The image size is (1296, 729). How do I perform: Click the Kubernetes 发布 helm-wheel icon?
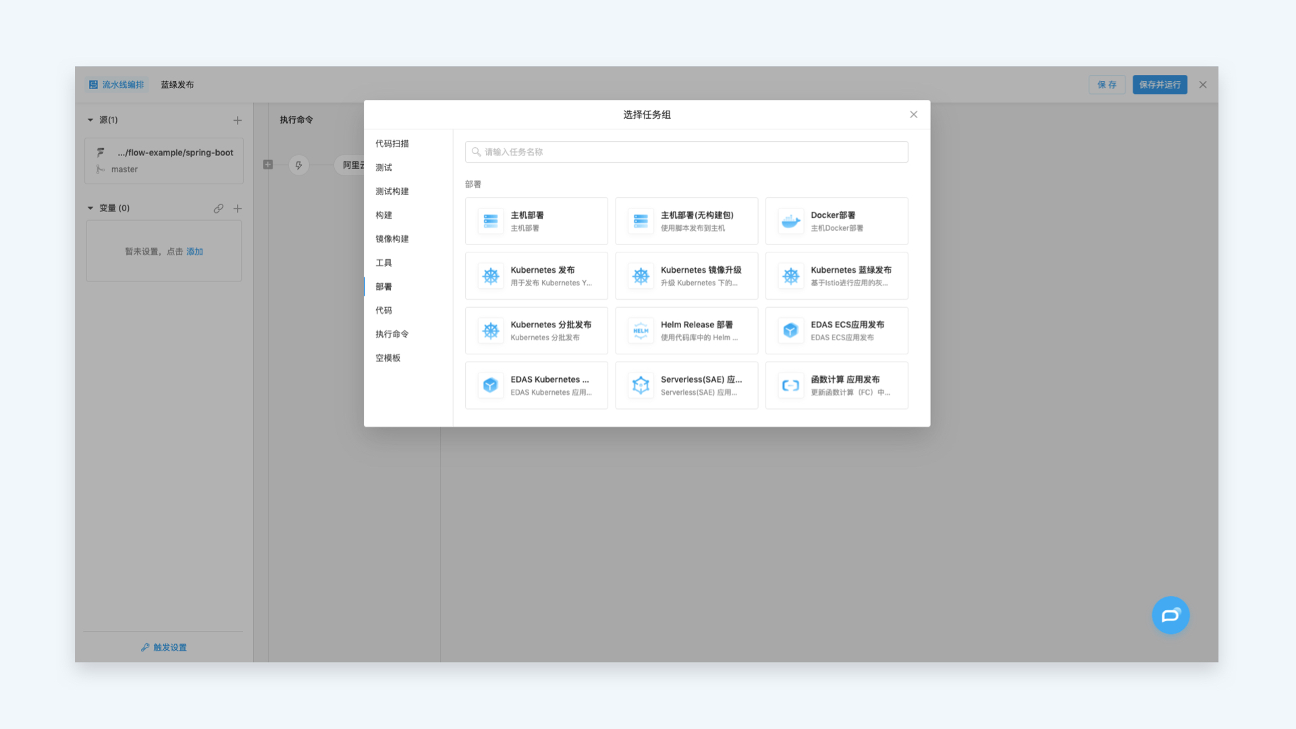coord(491,275)
